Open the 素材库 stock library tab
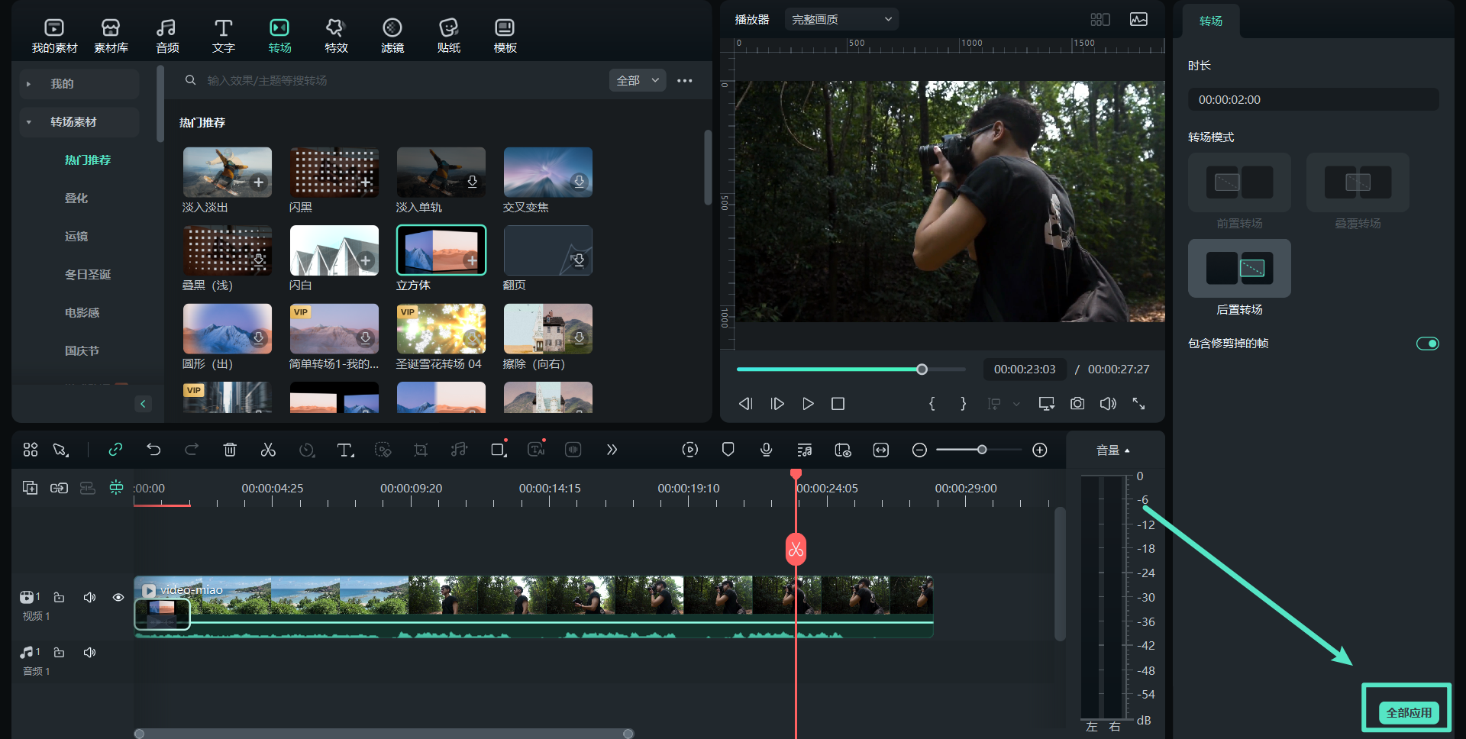The image size is (1466, 739). coord(111,36)
